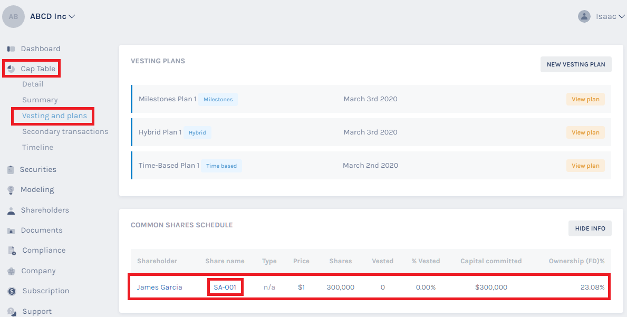Click the Documents folder icon
The height and width of the screenshot is (317, 627).
tap(11, 230)
